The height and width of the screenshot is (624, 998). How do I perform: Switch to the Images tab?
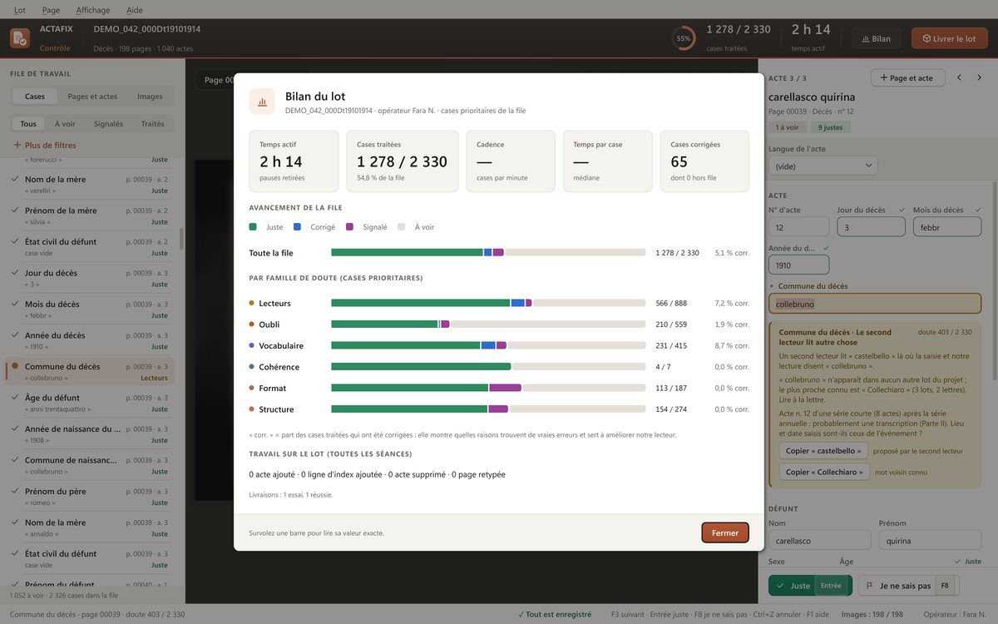150,97
